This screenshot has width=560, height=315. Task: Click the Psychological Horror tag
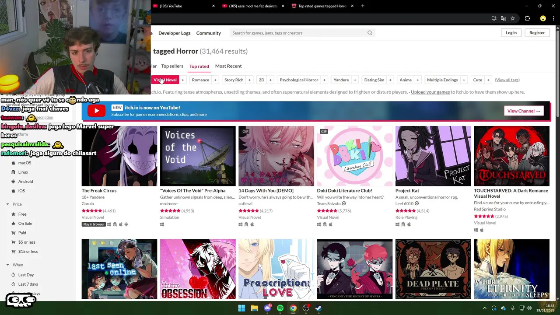299,80
